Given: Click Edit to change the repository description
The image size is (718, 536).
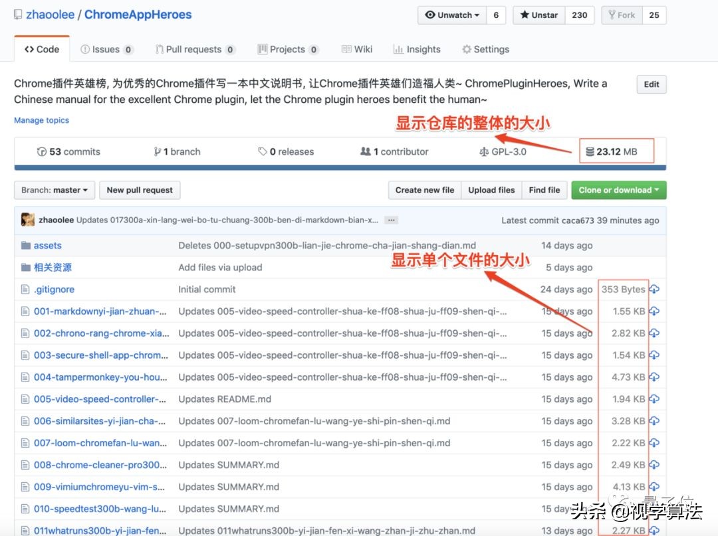Looking at the screenshot, I should (x=651, y=84).
